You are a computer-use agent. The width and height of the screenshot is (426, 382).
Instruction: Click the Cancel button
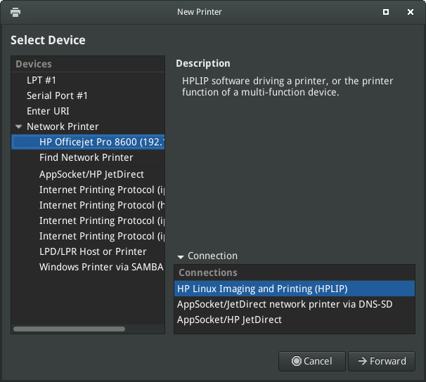(x=312, y=361)
